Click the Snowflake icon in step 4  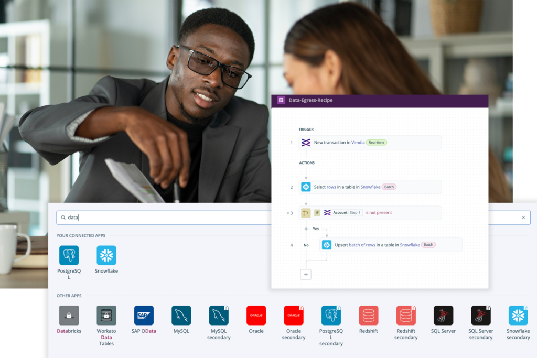point(327,245)
